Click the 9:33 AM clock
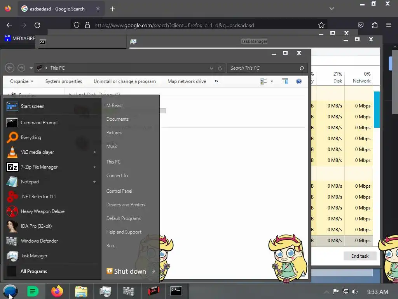Screen dimensions: 398x299 377,292
